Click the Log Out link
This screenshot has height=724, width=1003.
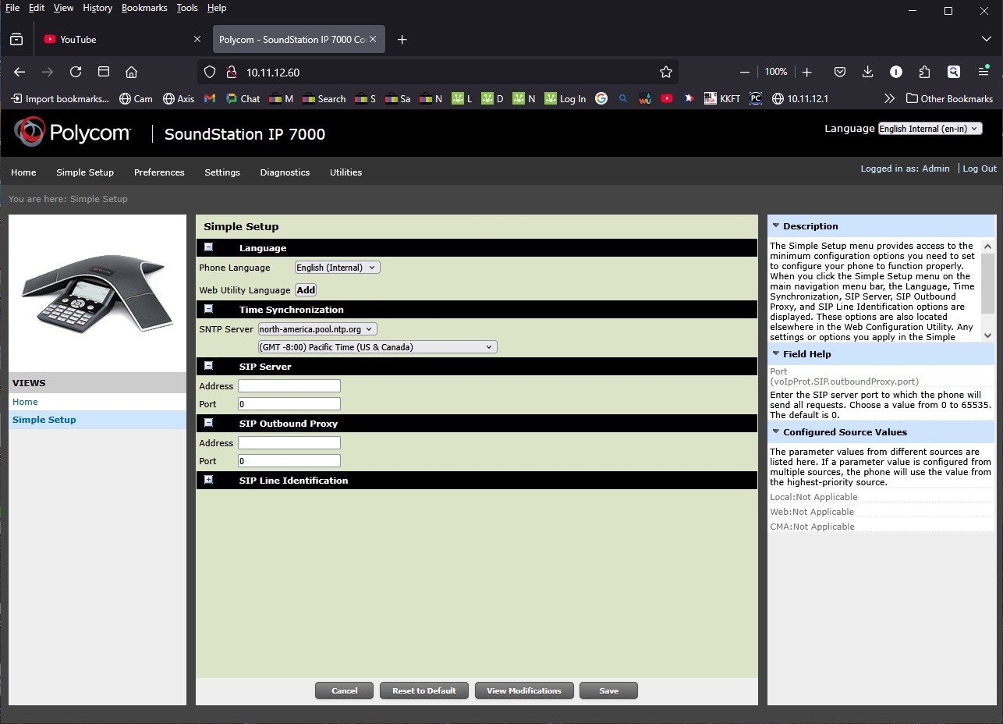[979, 169]
